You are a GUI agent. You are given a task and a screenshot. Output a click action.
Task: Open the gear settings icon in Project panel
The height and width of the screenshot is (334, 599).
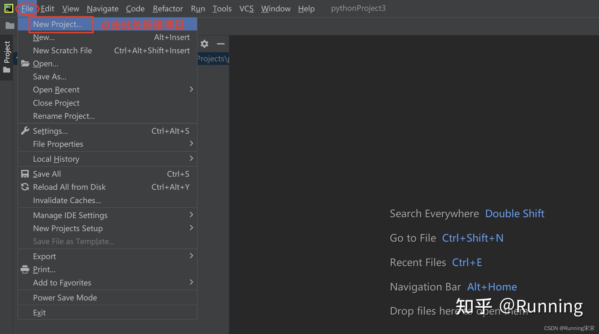[x=204, y=44]
